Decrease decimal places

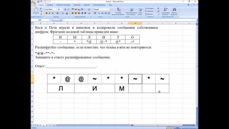pos(109,13)
